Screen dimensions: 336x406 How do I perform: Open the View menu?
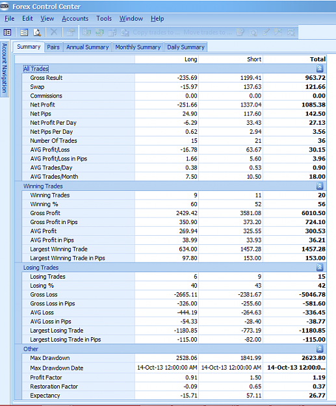click(47, 19)
